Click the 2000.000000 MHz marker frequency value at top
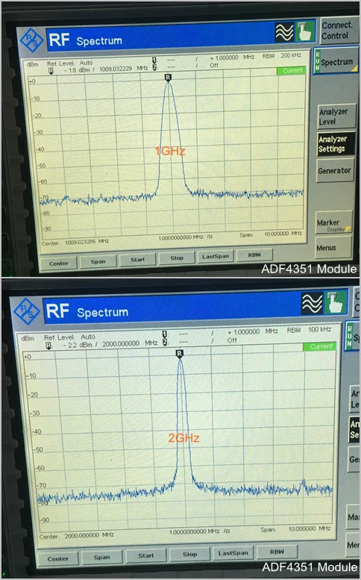Viewport: 361px width, 580px height. pyautogui.click(x=130, y=343)
